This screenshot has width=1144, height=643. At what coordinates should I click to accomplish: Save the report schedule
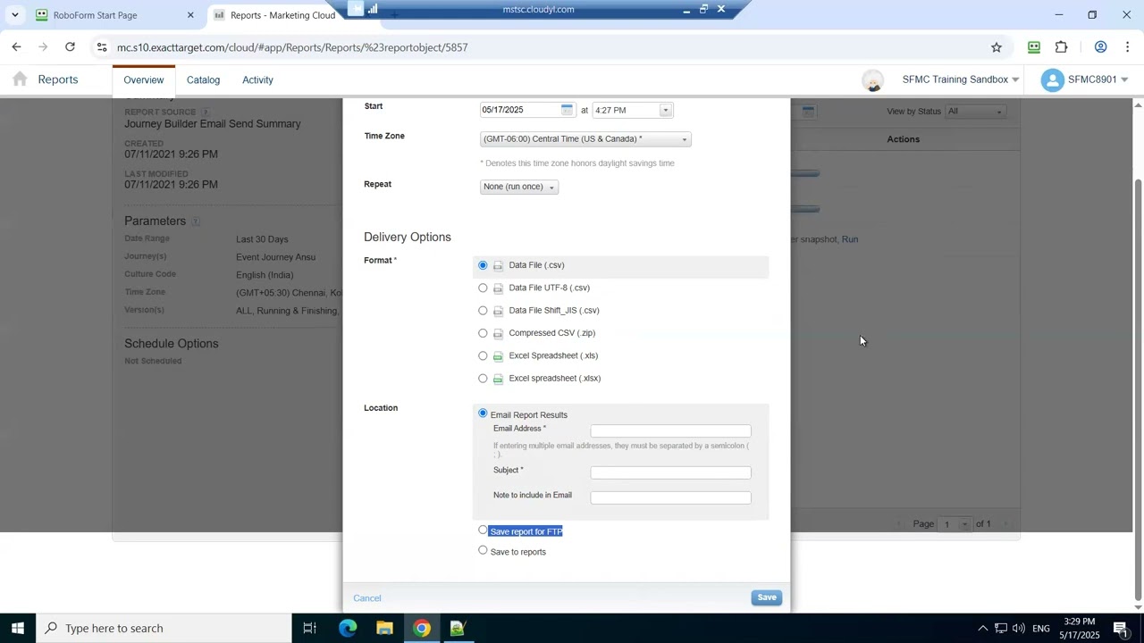(767, 597)
